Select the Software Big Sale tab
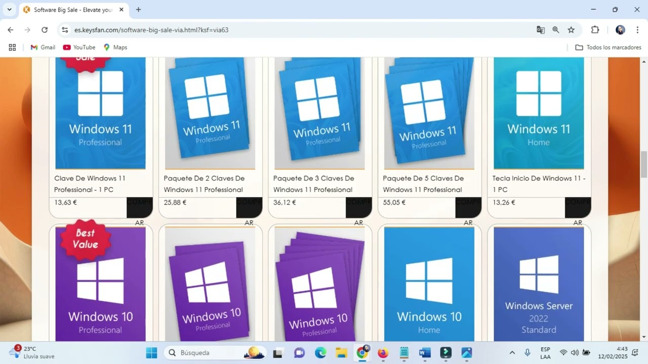 point(73,10)
